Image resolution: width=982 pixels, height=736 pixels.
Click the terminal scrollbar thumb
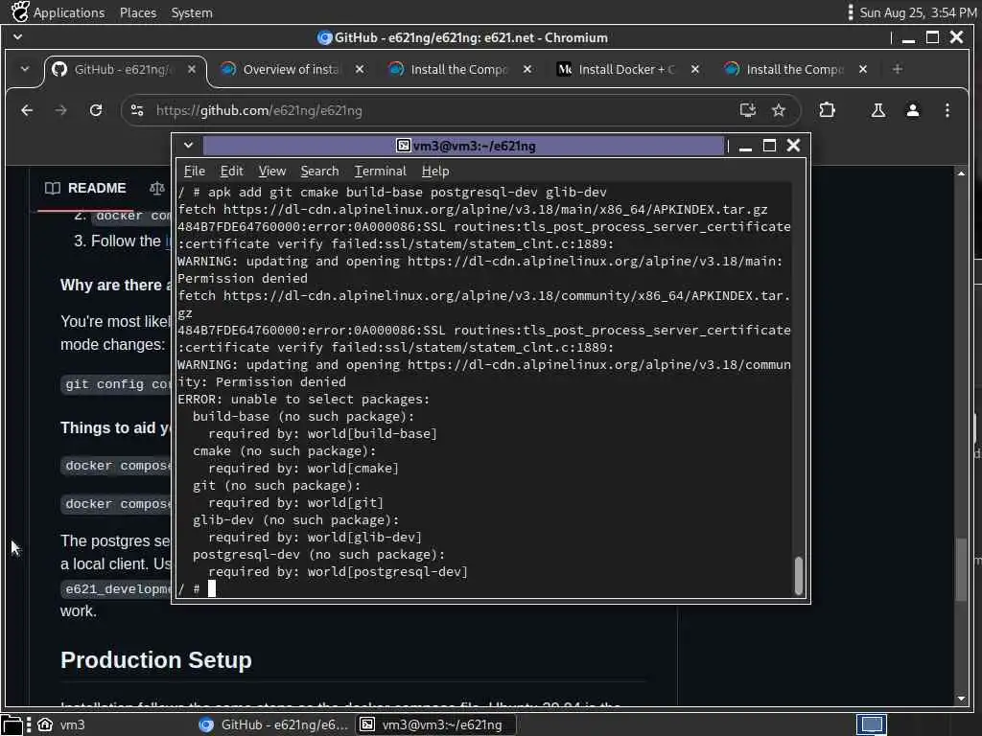pos(799,575)
